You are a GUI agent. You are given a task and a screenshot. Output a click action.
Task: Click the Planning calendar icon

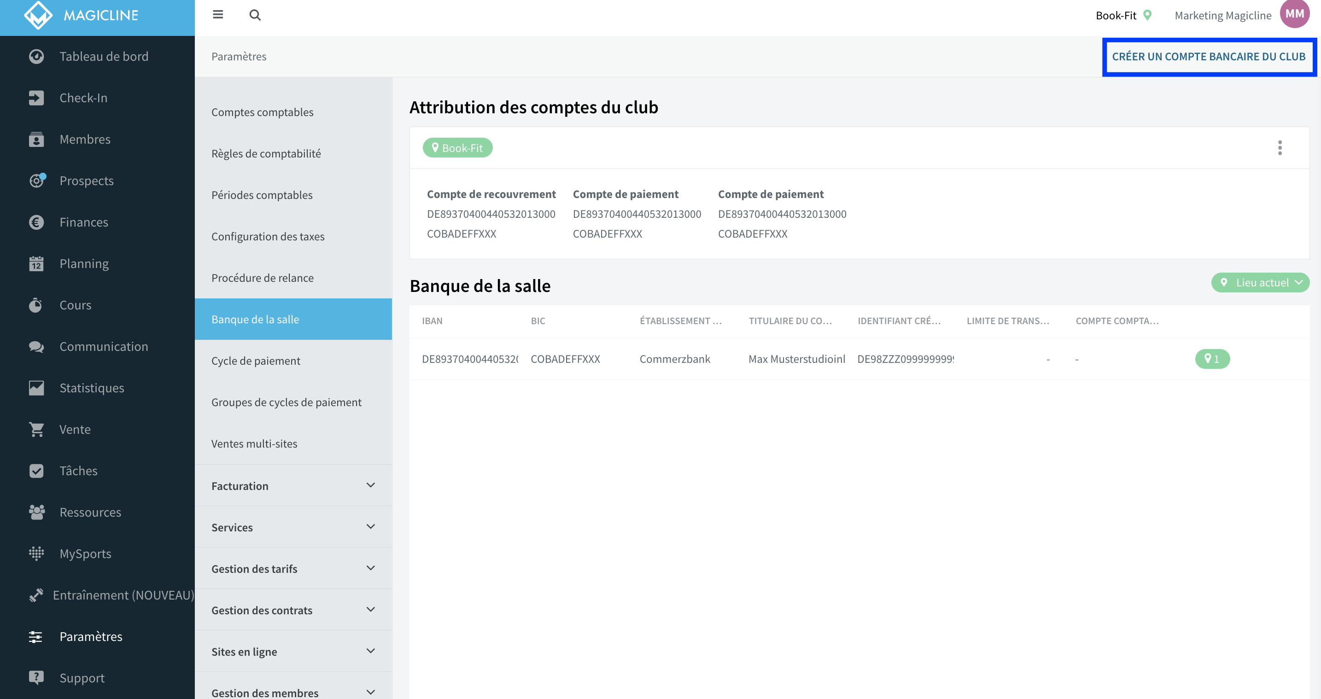point(36,263)
